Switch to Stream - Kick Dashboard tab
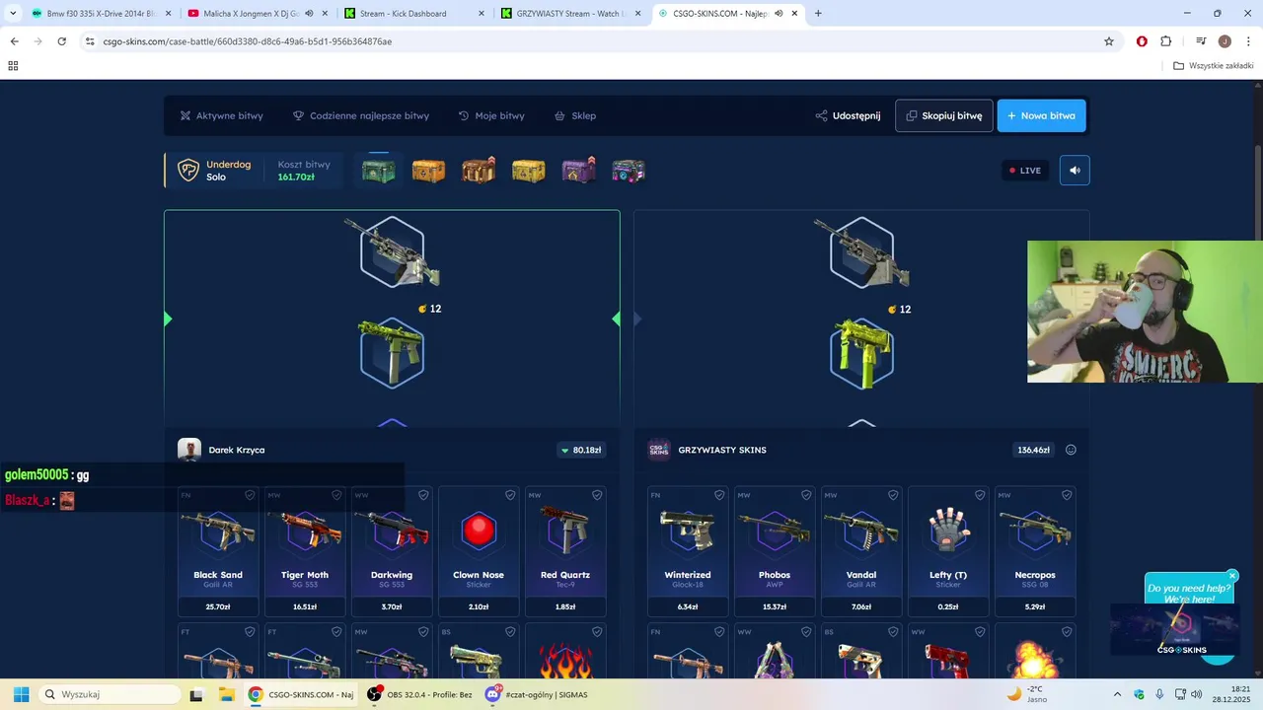The height and width of the screenshot is (710, 1263). (412, 14)
